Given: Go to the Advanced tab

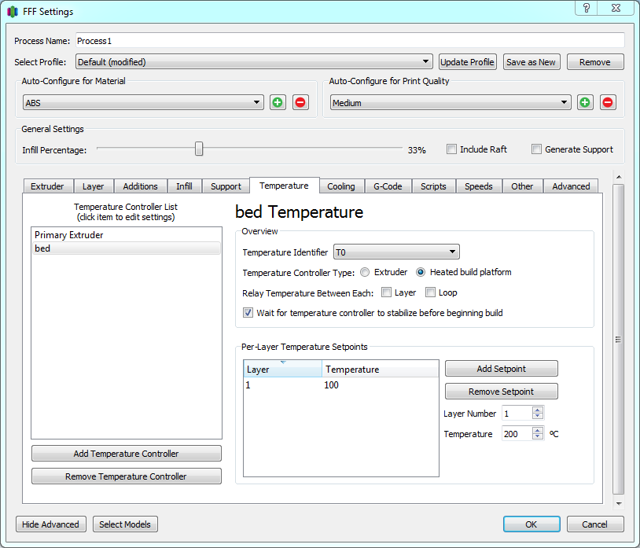Looking at the screenshot, I should point(571,186).
